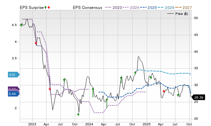
Task: Select the 2027 EPS consensus legend entry
Action: click(x=183, y=8)
